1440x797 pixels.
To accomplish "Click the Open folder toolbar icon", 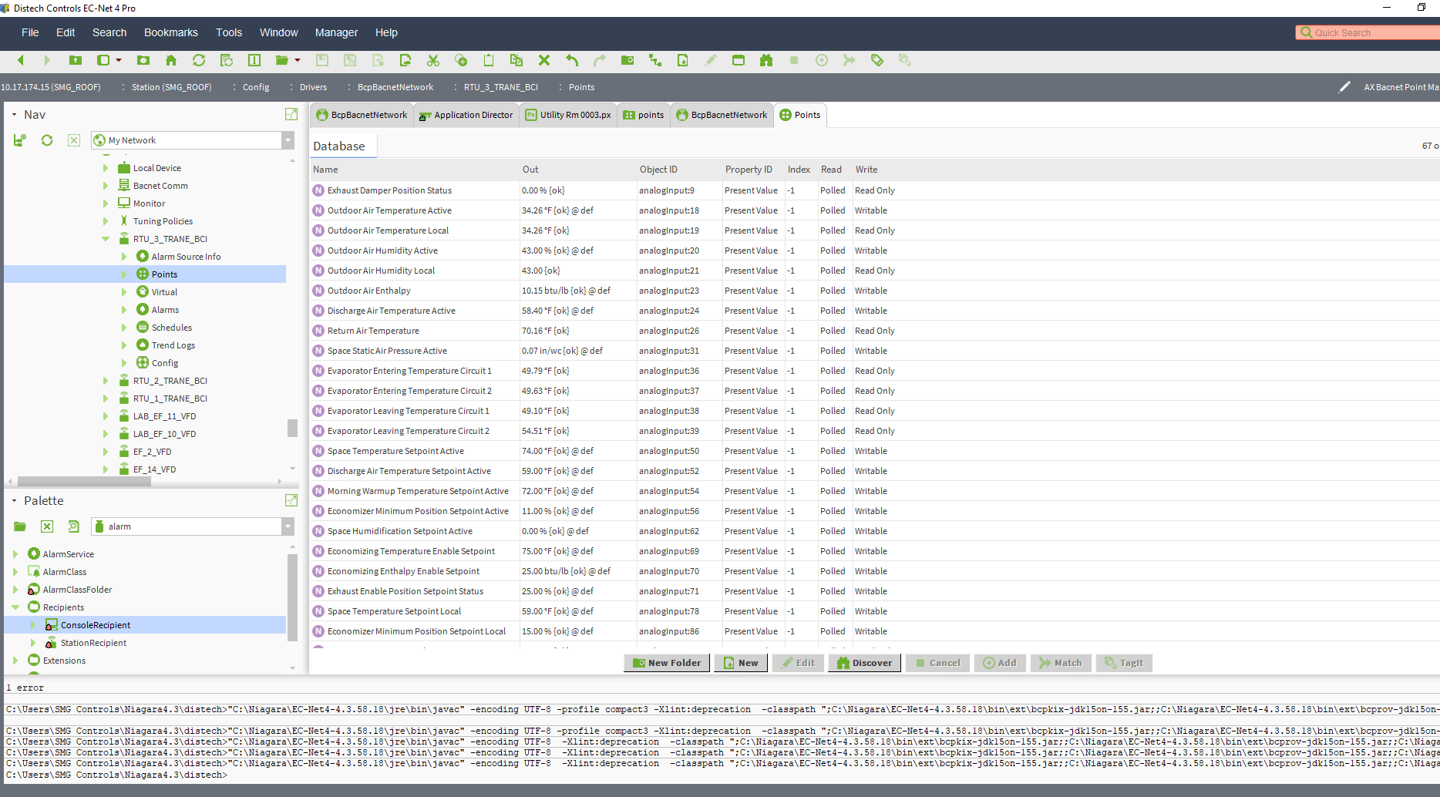I will click(282, 60).
